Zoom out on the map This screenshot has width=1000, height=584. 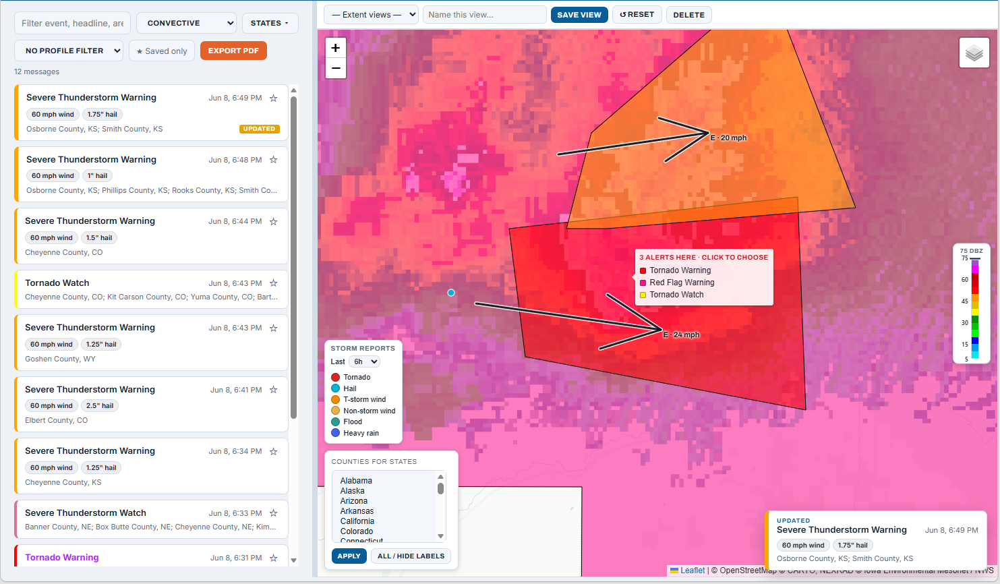click(336, 68)
